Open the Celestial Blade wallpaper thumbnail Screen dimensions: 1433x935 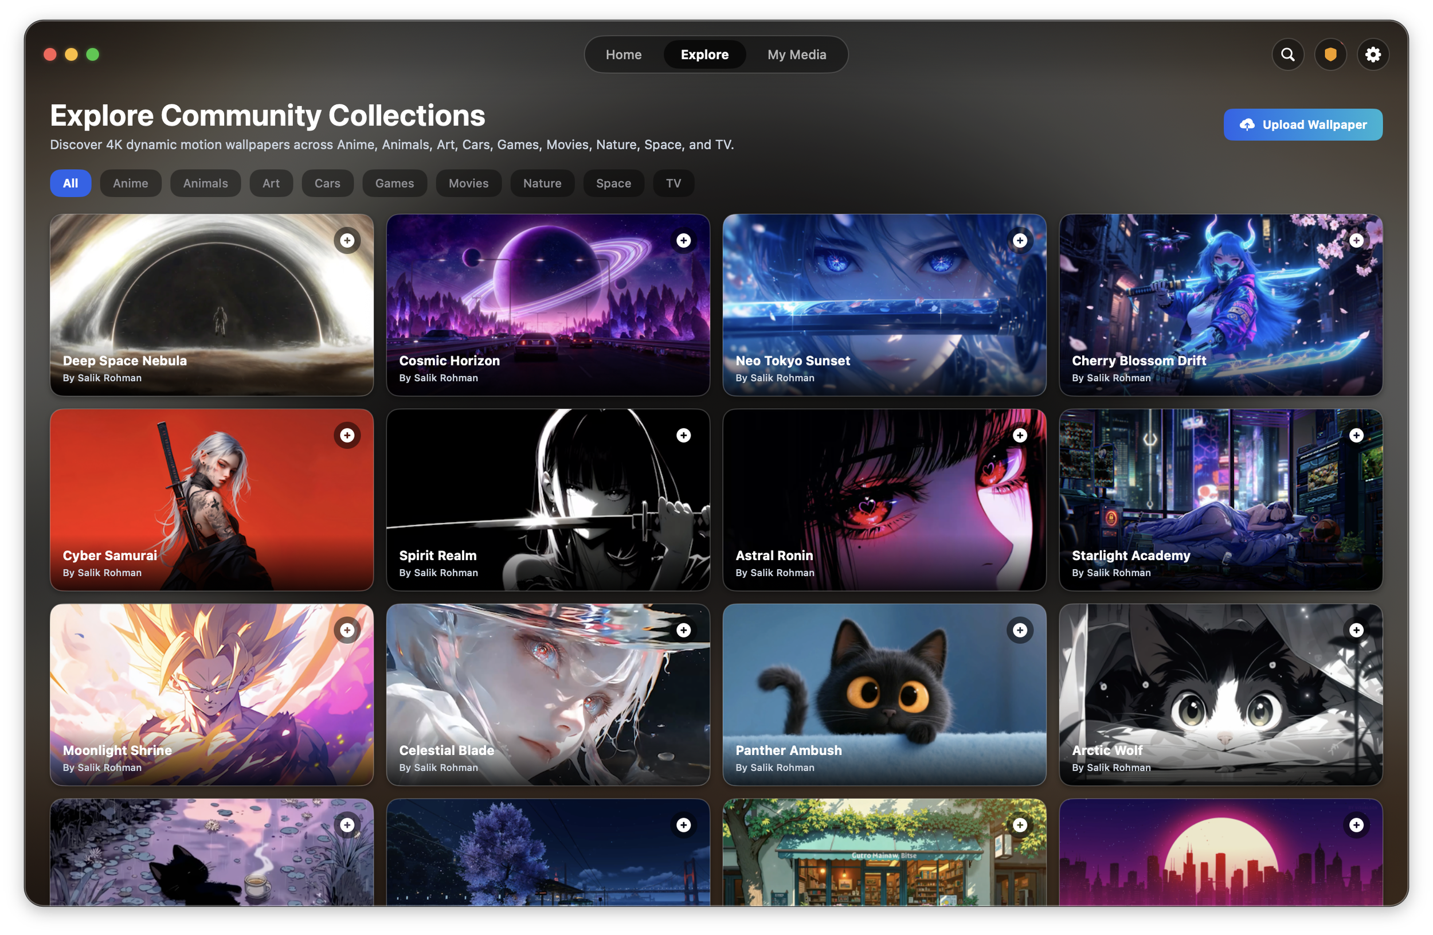coord(548,694)
